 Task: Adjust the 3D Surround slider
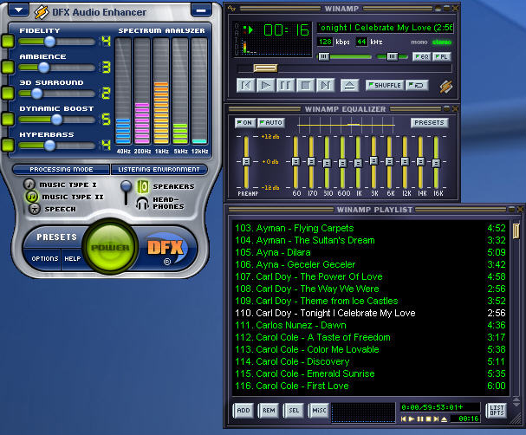37,94
